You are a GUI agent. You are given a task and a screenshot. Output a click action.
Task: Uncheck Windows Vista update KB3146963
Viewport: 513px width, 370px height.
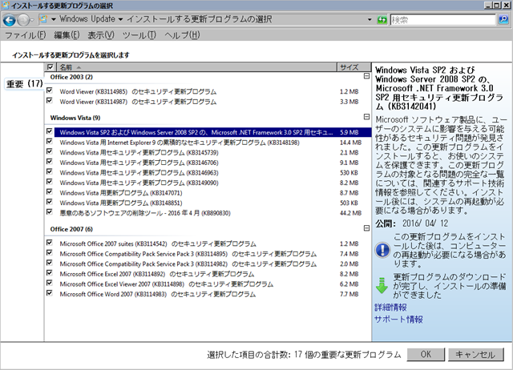pos(50,171)
